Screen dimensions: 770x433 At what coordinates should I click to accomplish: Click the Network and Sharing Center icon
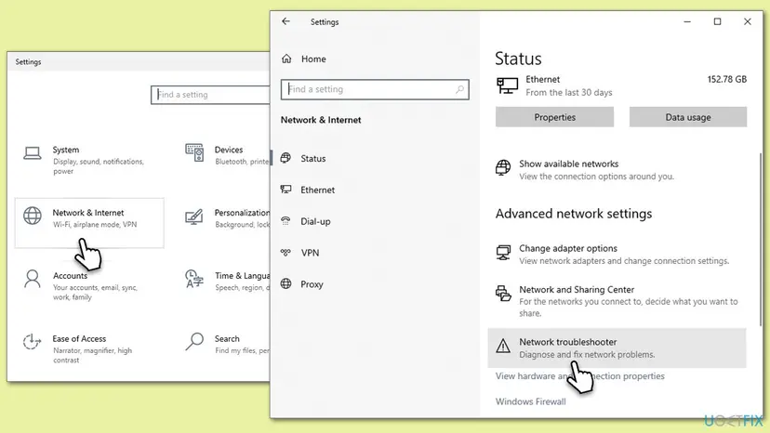coord(503,293)
